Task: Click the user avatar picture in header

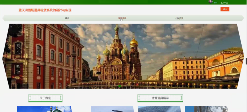Action: point(210,2)
